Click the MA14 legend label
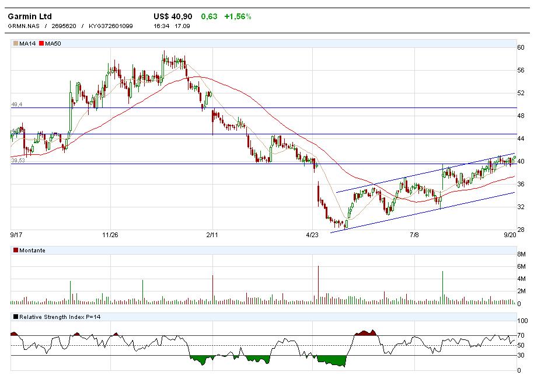The width and height of the screenshot is (534, 375). (x=27, y=43)
